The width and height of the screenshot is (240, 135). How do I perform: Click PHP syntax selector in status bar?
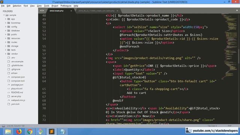pyautogui.click(x=229, y=126)
